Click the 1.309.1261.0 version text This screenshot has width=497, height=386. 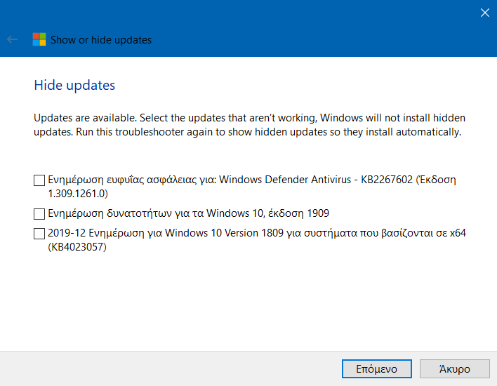[x=78, y=193]
